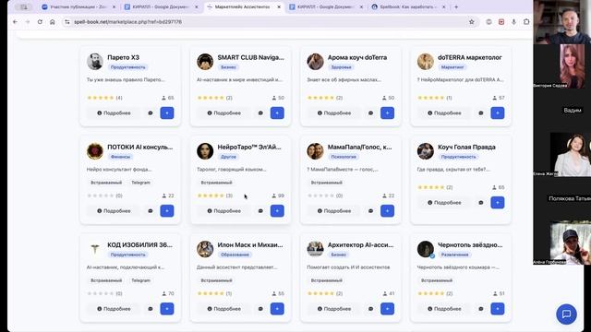Open the Парето Х3 avatar image
This screenshot has width=591, height=332.
(94, 62)
